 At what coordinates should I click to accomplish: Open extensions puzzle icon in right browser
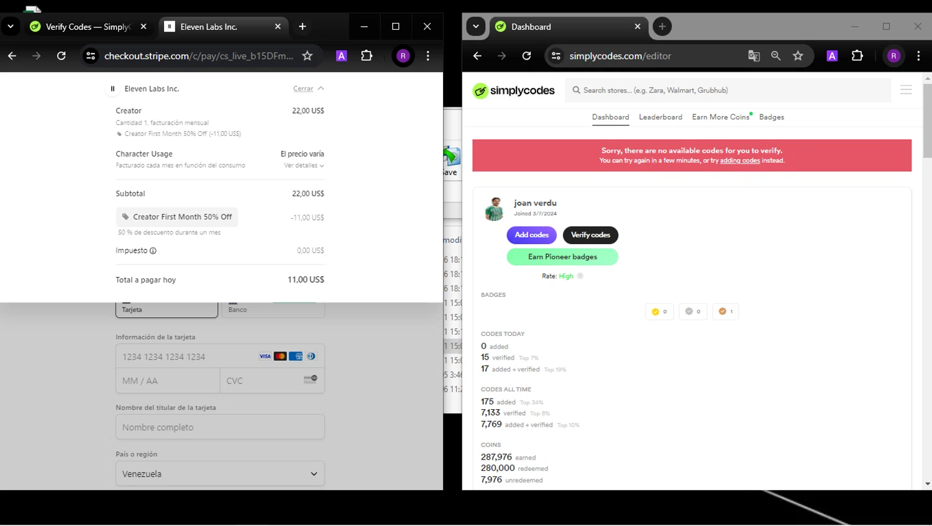pos(857,56)
